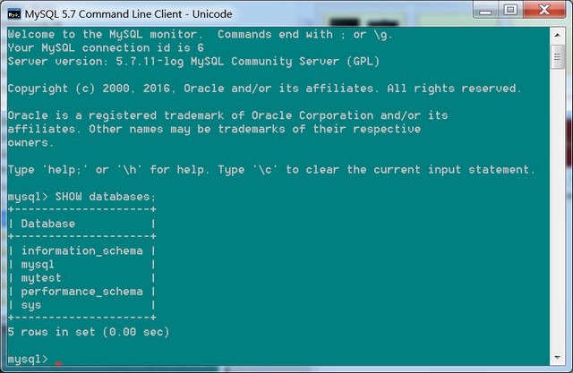Click the Server version 5.7.11-log line
The height and width of the screenshot is (373, 573).
[x=193, y=61]
